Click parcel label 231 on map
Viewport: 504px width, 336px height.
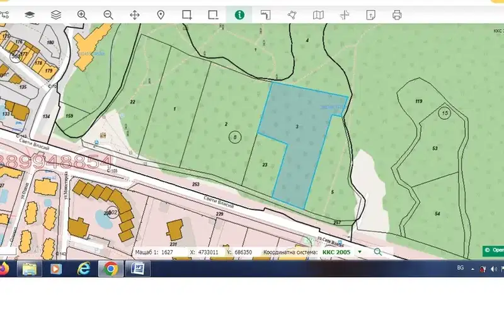[x=173, y=244]
